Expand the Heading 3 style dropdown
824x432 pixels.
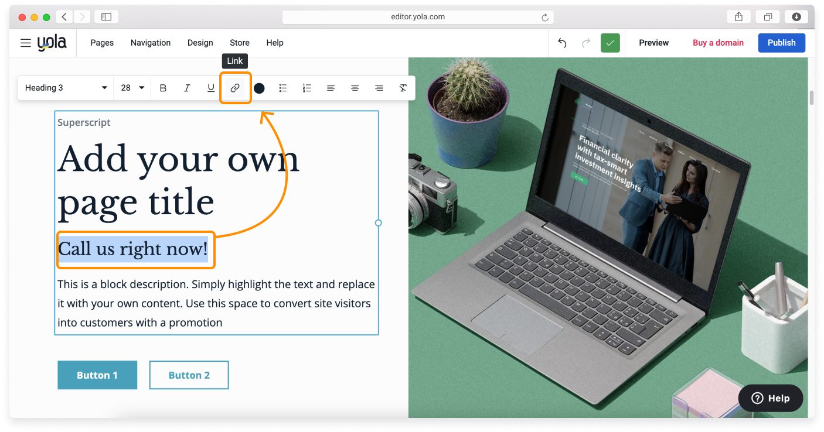pyautogui.click(x=66, y=88)
